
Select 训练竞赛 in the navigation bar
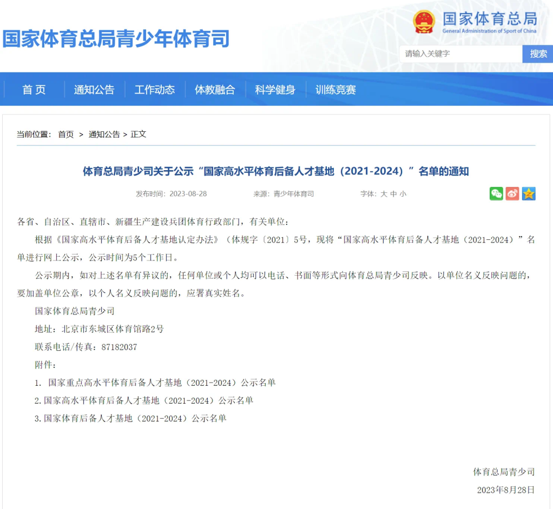tap(335, 90)
